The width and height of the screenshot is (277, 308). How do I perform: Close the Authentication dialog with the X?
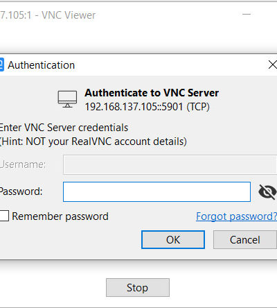click(x=273, y=65)
